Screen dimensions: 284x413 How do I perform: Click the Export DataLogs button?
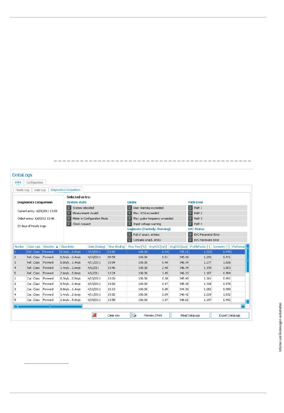[230, 315]
